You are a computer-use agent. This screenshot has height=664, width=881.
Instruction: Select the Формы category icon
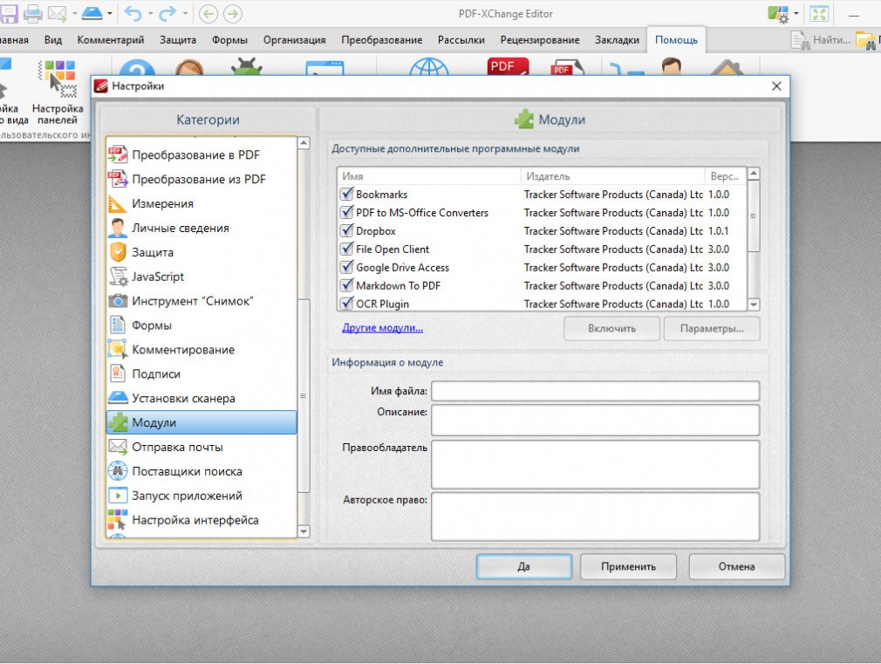[118, 325]
